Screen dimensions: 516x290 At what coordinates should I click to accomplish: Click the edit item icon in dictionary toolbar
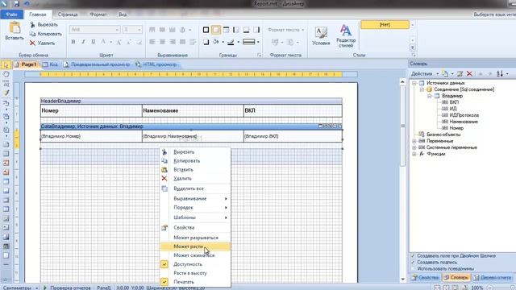[460, 73]
